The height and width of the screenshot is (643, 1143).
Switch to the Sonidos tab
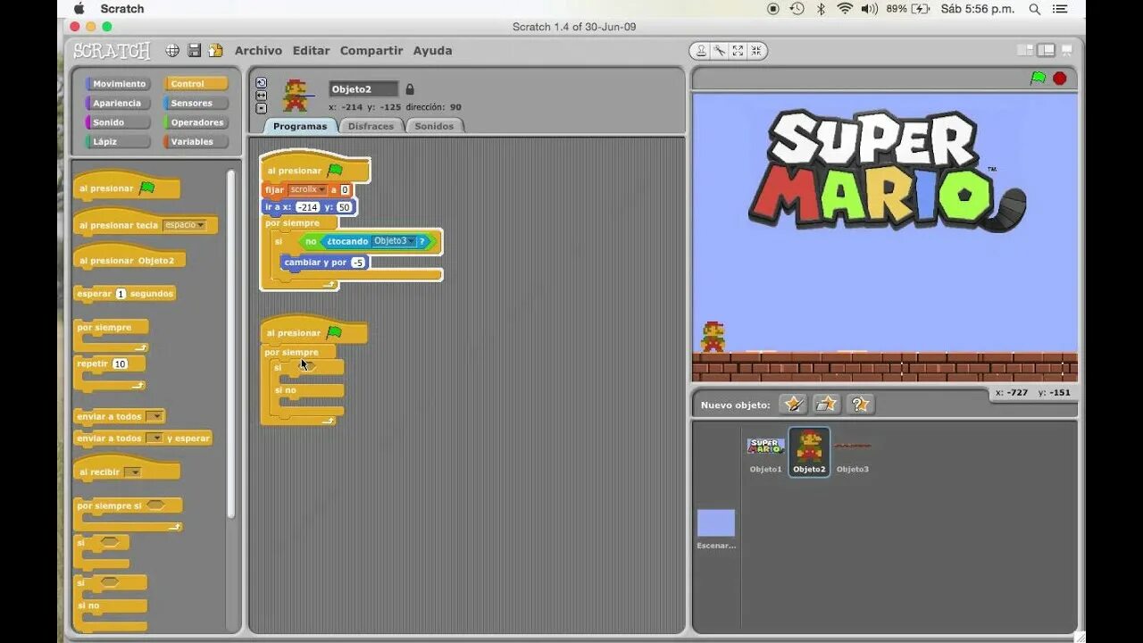tap(434, 126)
